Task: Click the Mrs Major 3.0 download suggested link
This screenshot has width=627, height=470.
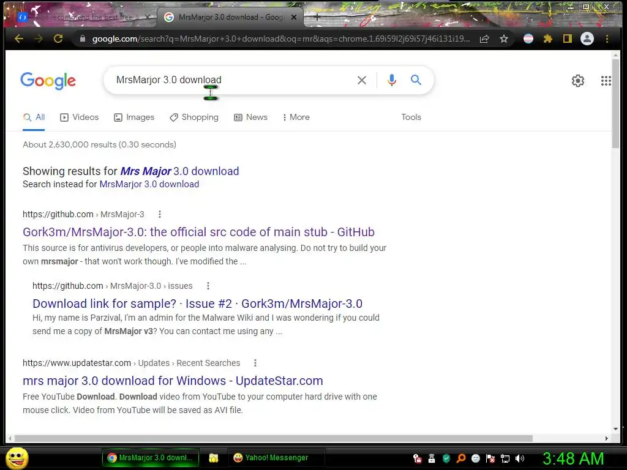Action: [179, 171]
